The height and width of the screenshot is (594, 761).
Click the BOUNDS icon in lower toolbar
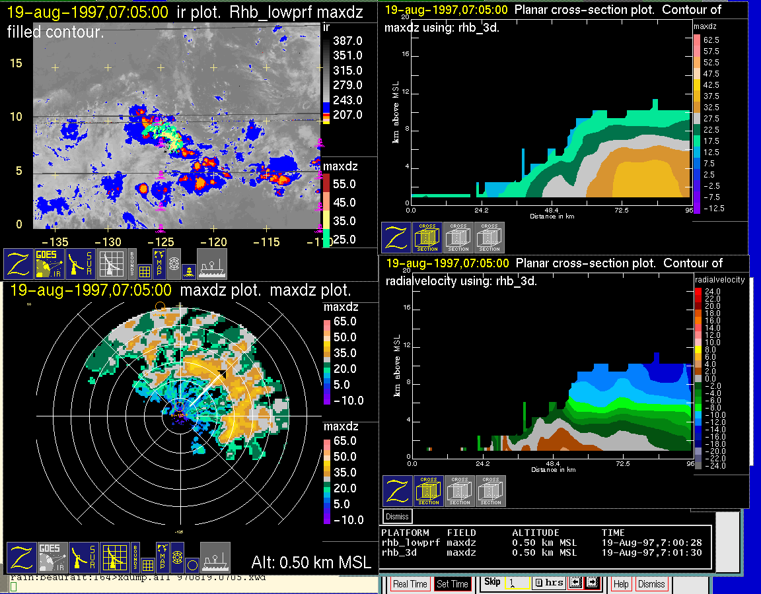(134, 558)
